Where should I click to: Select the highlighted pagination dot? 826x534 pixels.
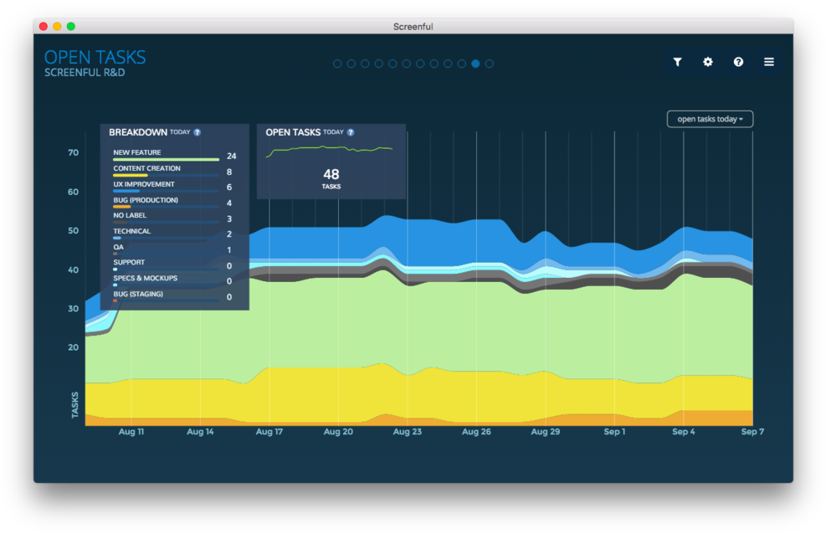[475, 63]
